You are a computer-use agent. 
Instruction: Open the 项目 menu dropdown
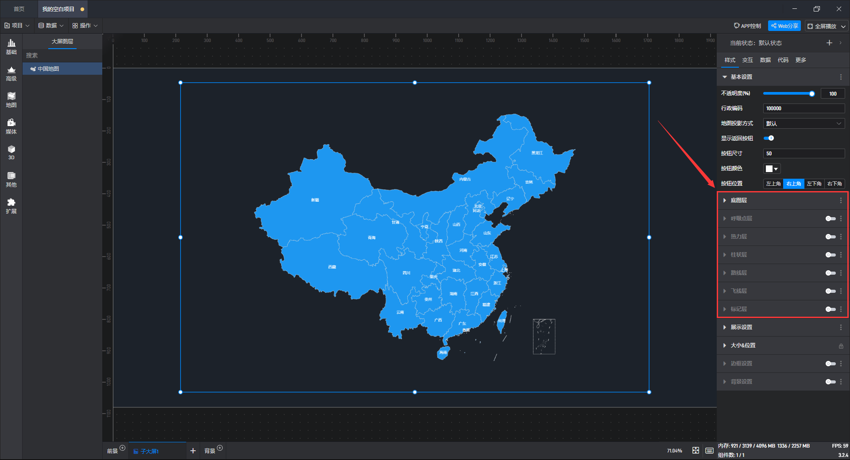(17, 26)
